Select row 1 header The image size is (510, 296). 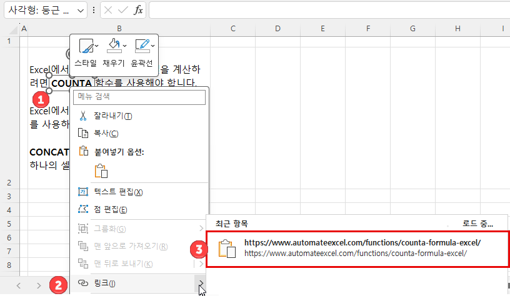tap(9, 41)
